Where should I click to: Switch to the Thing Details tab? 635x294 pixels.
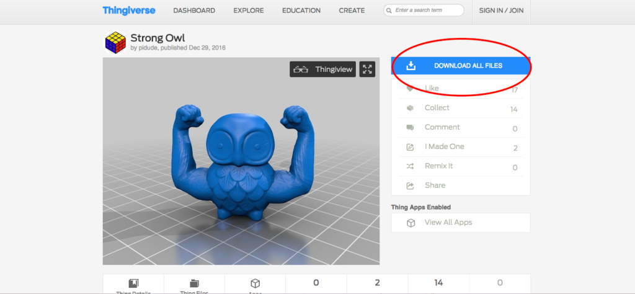[133, 284]
